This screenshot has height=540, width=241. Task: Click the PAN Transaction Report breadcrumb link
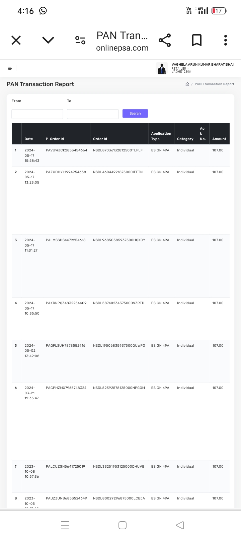(215, 84)
